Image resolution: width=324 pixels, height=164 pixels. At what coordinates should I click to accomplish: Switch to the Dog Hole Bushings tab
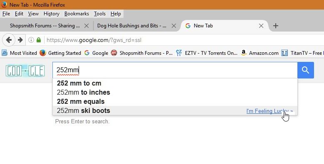point(131,26)
